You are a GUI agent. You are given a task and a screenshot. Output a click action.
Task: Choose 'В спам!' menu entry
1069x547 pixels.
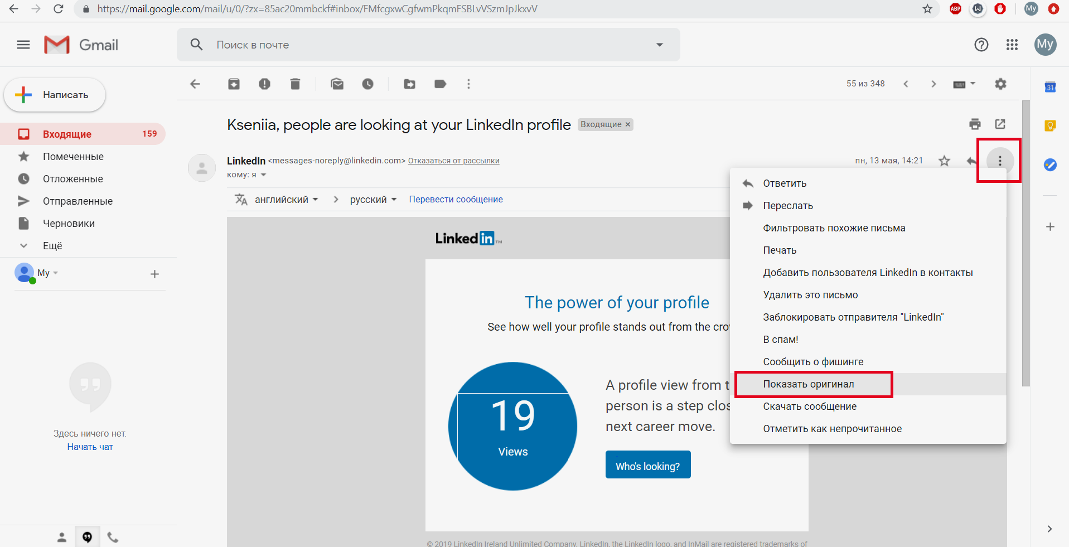868,340
